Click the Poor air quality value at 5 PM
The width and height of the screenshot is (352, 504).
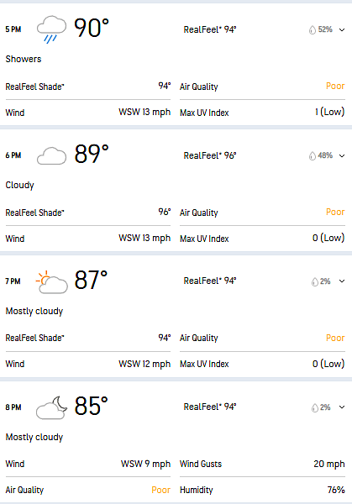tap(335, 87)
